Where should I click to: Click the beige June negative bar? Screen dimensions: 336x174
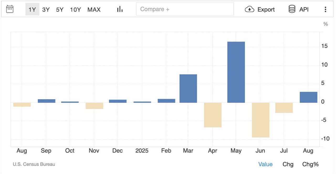click(x=260, y=120)
